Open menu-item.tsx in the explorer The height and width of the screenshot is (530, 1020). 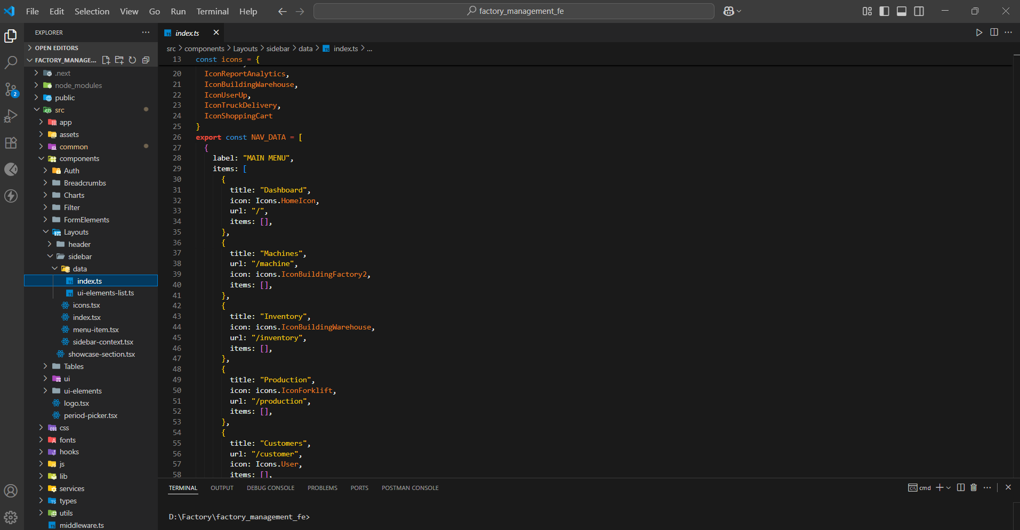pyautogui.click(x=95, y=330)
